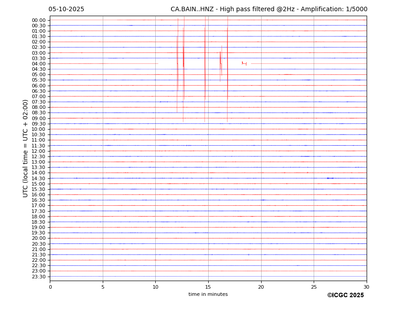The width and height of the screenshot is (416, 312).
Task: Click the blue signal burst on 14:30 trace
Action: [x=330, y=178]
